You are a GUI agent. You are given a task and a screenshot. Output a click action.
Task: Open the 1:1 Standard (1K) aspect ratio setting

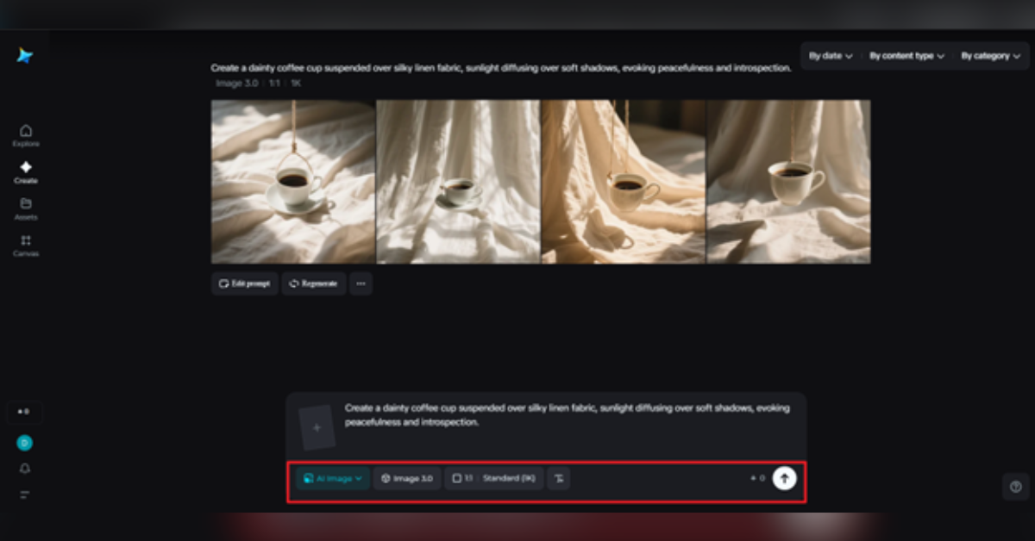(493, 478)
